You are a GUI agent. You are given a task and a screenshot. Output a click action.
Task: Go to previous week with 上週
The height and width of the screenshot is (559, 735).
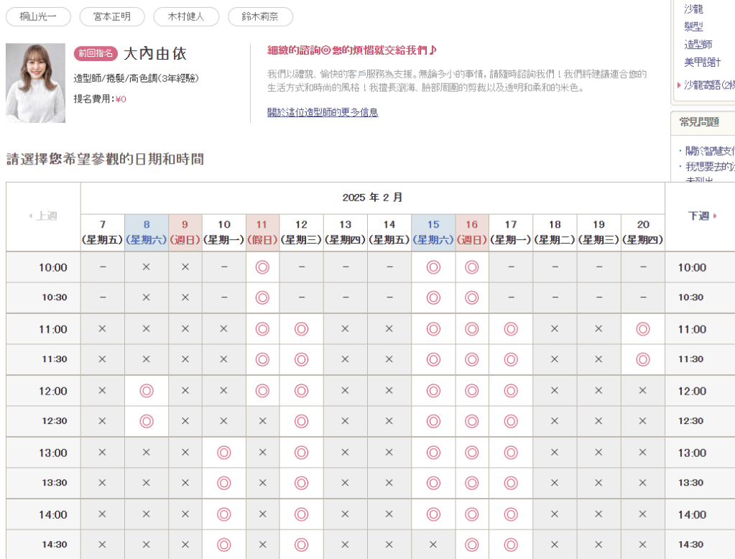[43, 216]
